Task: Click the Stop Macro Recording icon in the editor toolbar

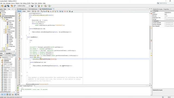Action: 67,11
